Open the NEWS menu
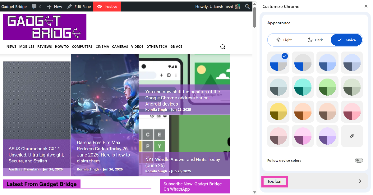Image resolution: width=373 pixels, height=195 pixels. click(x=11, y=47)
